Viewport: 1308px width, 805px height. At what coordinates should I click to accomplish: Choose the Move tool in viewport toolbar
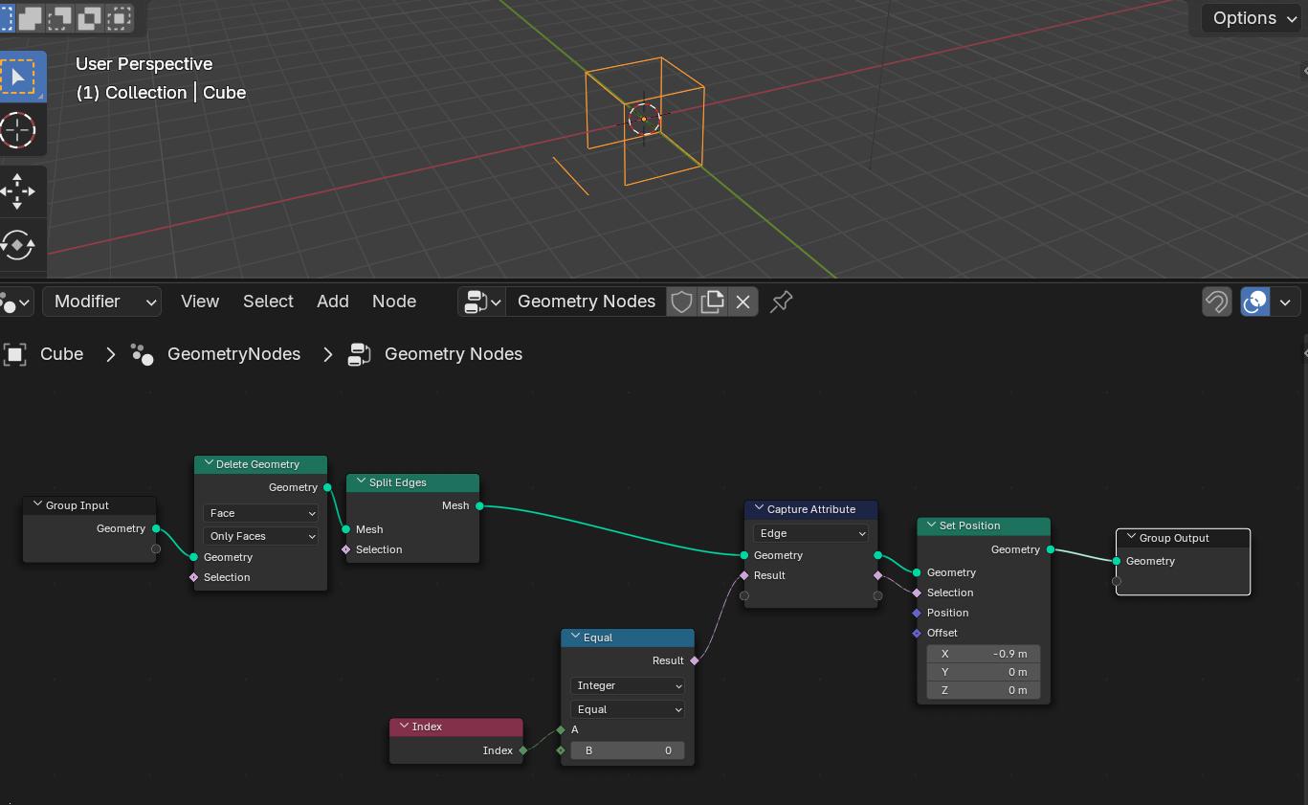click(17, 191)
